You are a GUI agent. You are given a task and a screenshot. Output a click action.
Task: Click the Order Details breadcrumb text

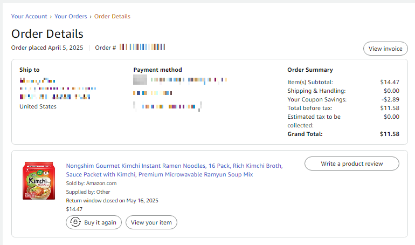click(112, 16)
